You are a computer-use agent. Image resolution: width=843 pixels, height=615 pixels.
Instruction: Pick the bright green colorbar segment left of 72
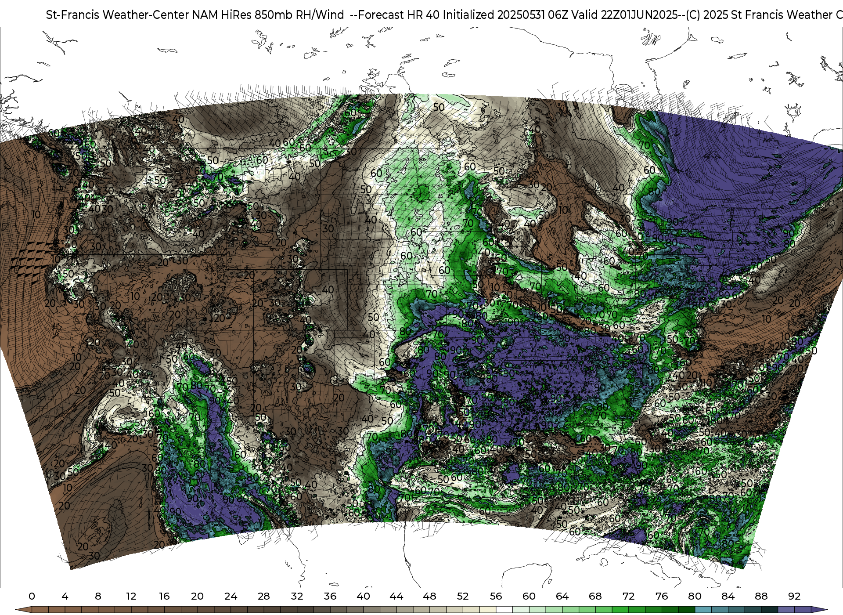pyautogui.click(x=620, y=610)
